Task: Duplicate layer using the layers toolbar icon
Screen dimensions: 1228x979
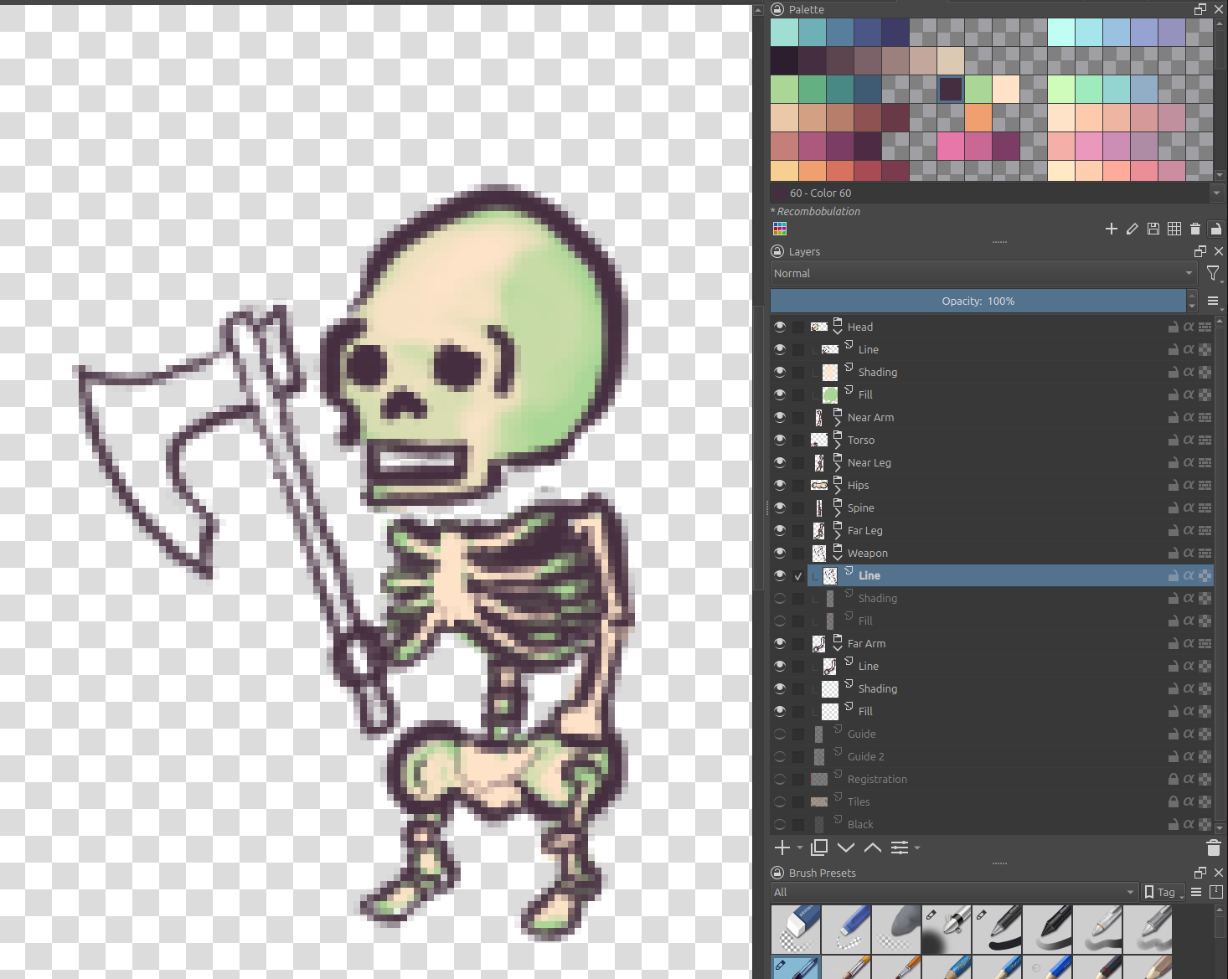Action: 819,848
